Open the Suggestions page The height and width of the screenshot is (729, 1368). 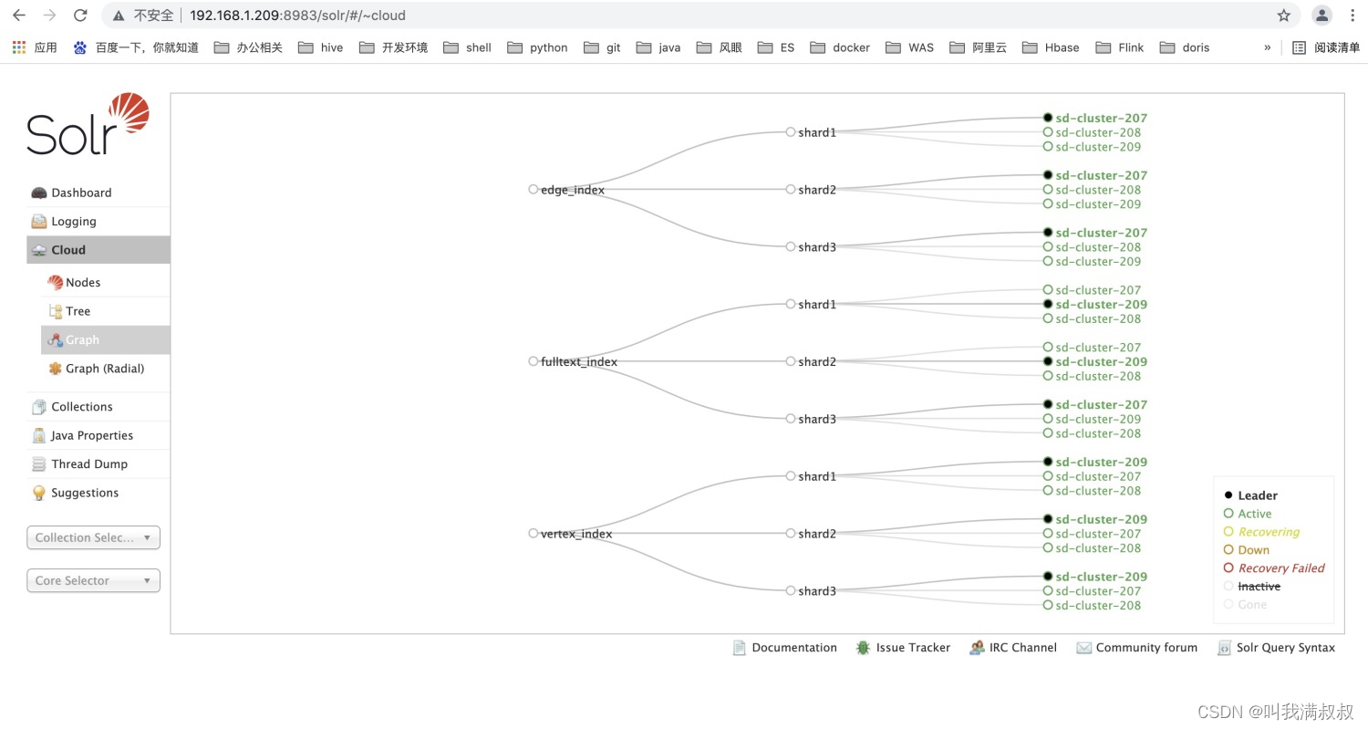coord(98,493)
